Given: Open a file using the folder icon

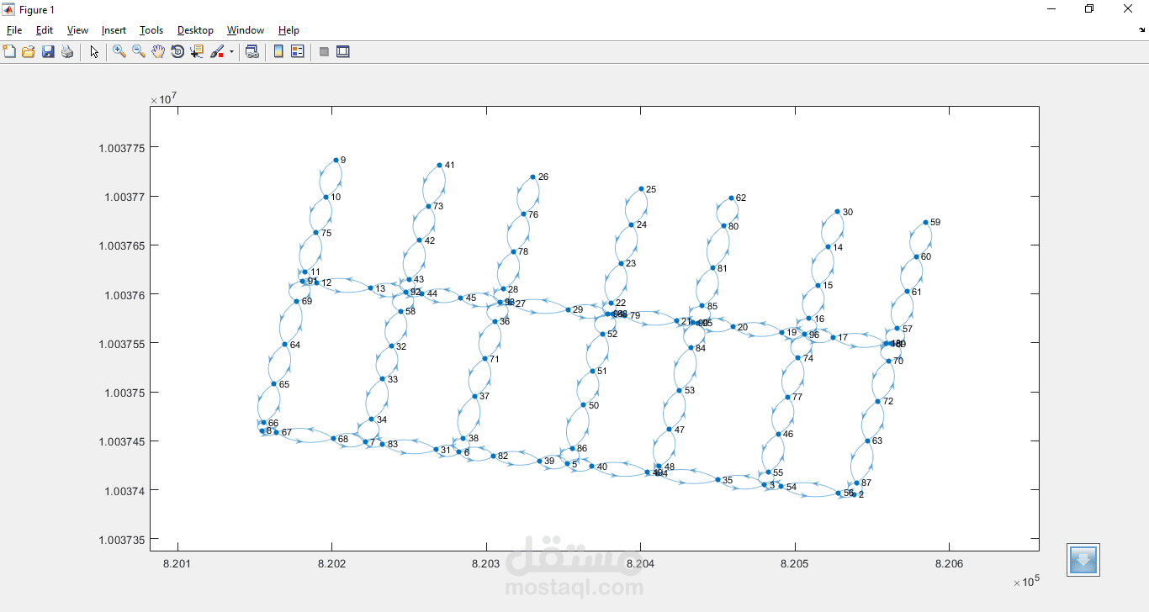Looking at the screenshot, I should click(29, 51).
